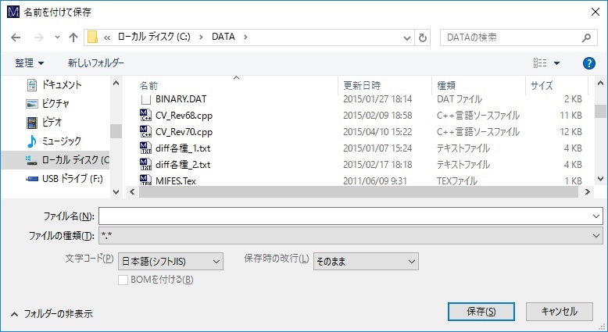Sort by the 更新日時 column header
Image resolution: width=608 pixels, height=332 pixels.
point(362,84)
